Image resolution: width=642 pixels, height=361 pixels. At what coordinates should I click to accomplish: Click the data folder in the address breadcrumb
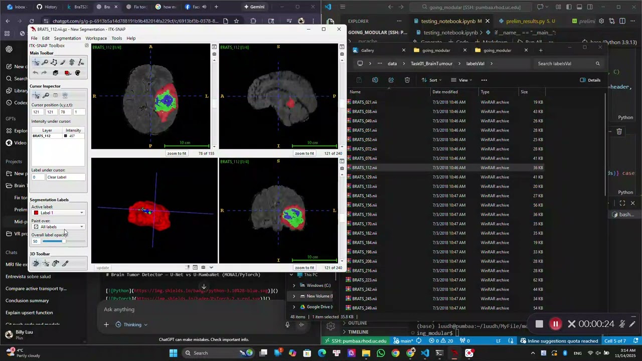392,64
